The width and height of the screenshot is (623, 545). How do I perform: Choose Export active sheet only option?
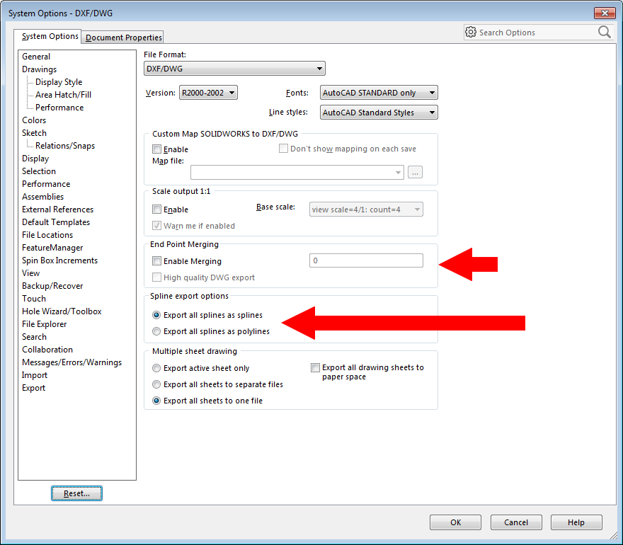(157, 368)
